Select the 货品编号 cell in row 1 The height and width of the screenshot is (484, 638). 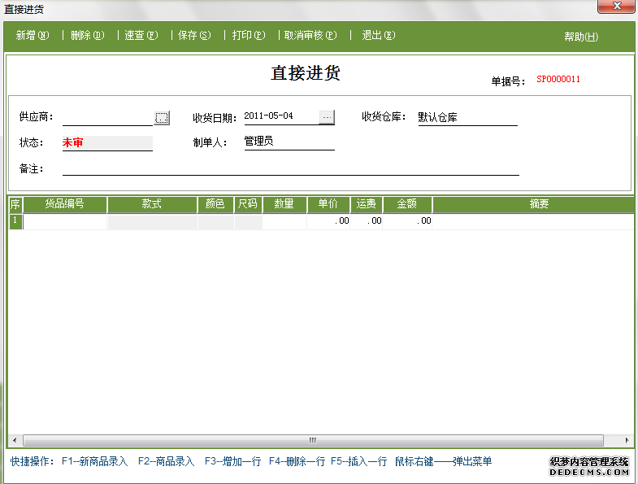point(65,221)
